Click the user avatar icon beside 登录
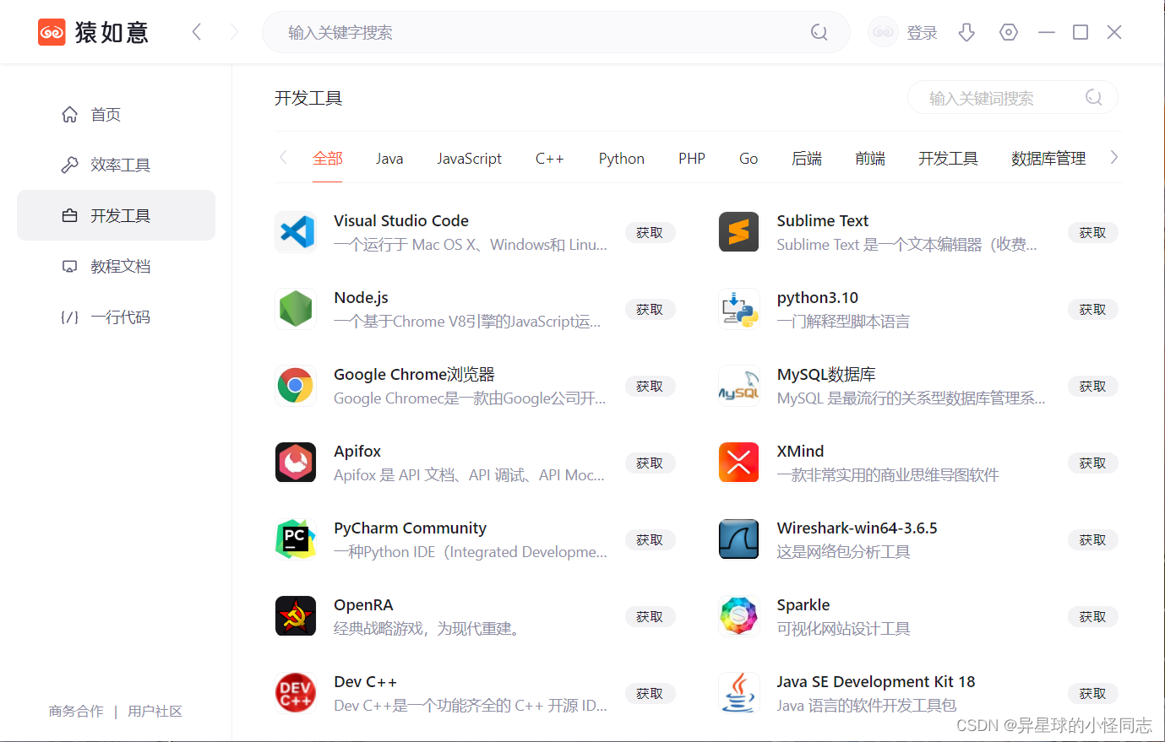 [884, 32]
